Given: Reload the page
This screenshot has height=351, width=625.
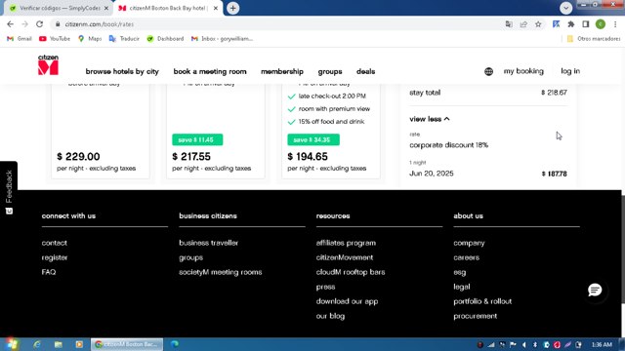Looking at the screenshot, I should pos(39,24).
